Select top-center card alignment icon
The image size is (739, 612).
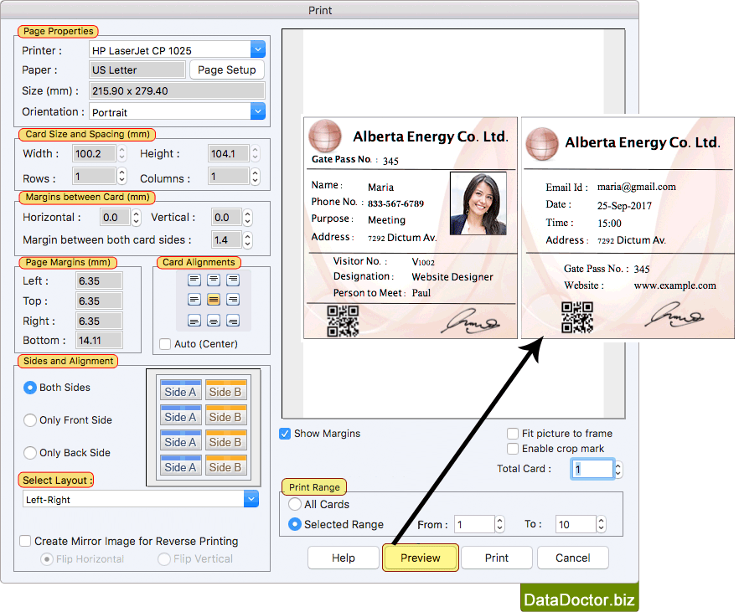(x=214, y=280)
